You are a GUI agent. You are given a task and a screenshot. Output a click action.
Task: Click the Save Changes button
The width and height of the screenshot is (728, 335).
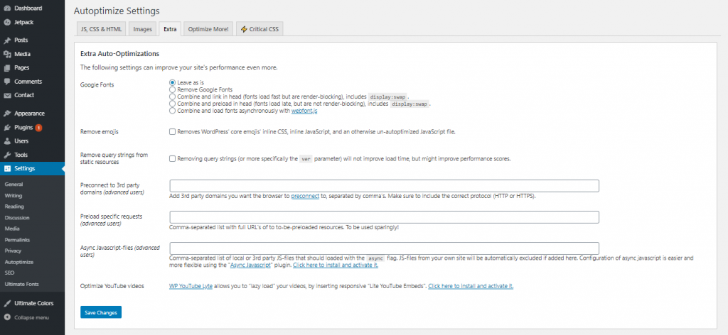(x=101, y=313)
